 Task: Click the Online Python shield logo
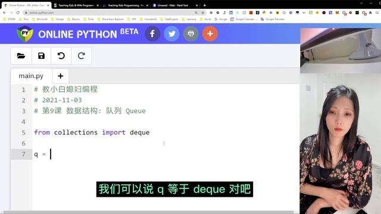coord(25,34)
